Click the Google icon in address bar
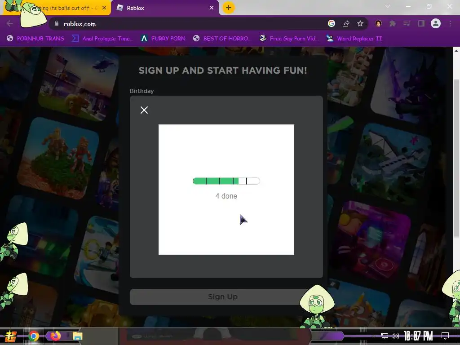 click(x=332, y=23)
